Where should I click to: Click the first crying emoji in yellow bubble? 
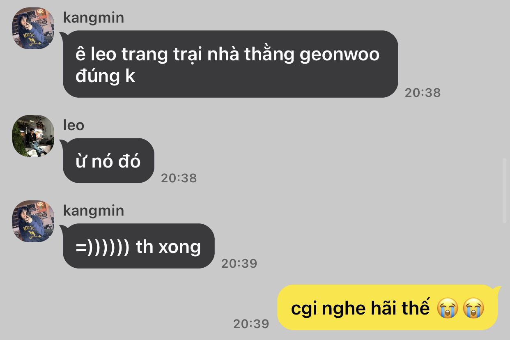(x=447, y=308)
